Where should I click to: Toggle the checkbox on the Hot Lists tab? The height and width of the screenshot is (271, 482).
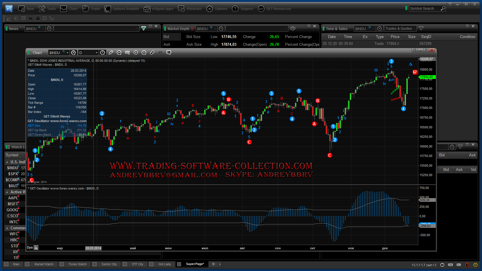pyautogui.click(x=152, y=264)
